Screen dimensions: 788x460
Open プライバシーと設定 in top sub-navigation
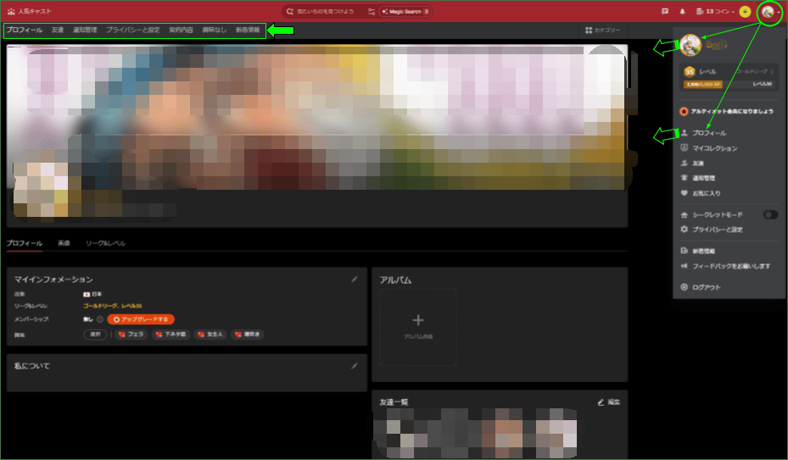tap(132, 30)
